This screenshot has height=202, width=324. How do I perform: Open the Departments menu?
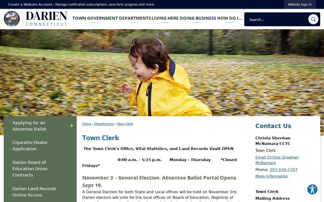(135, 18)
